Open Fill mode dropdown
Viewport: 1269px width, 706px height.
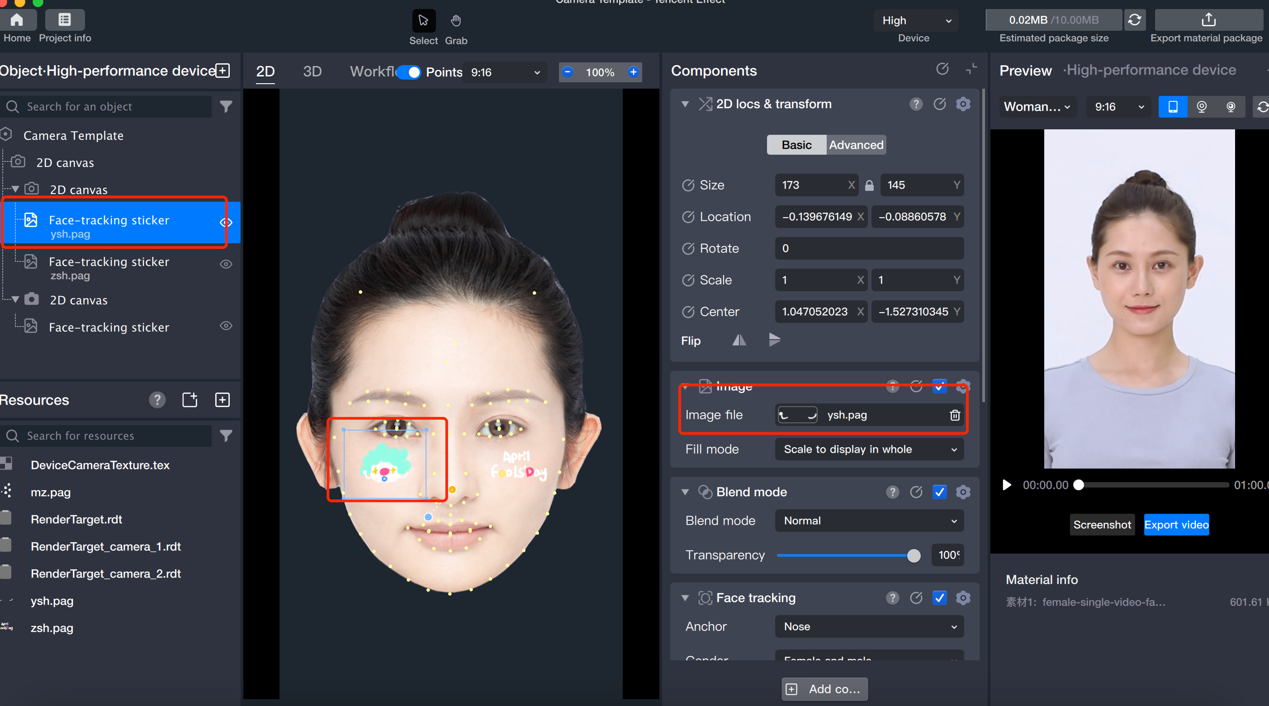[869, 449]
